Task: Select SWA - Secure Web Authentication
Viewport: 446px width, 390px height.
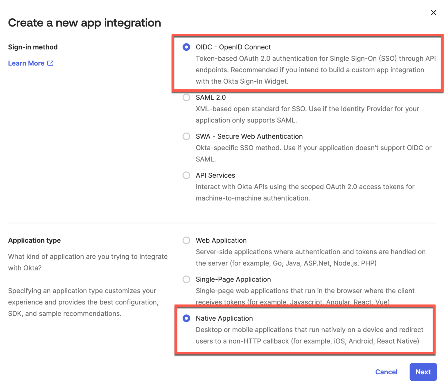Action: [186, 136]
